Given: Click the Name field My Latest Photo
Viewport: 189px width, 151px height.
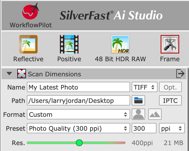Looking at the screenshot, I should (x=78, y=87).
